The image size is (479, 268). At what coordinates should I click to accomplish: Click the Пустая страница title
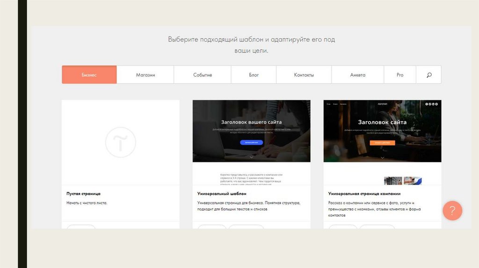(x=83, y=193)
